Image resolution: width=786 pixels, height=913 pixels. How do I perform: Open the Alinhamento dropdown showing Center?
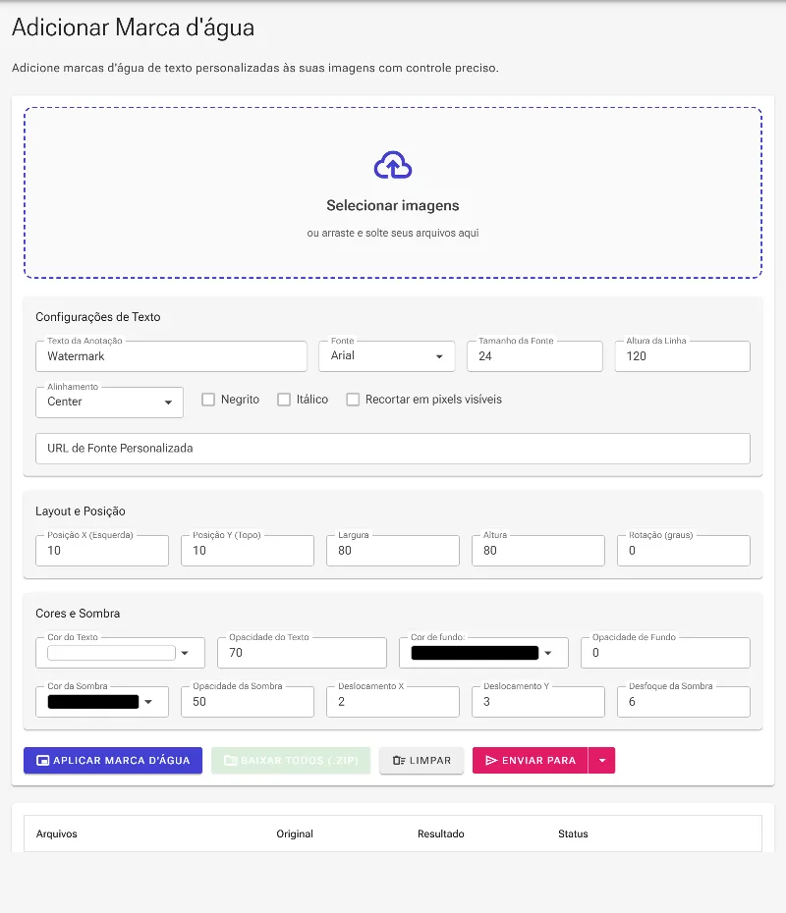109,402
